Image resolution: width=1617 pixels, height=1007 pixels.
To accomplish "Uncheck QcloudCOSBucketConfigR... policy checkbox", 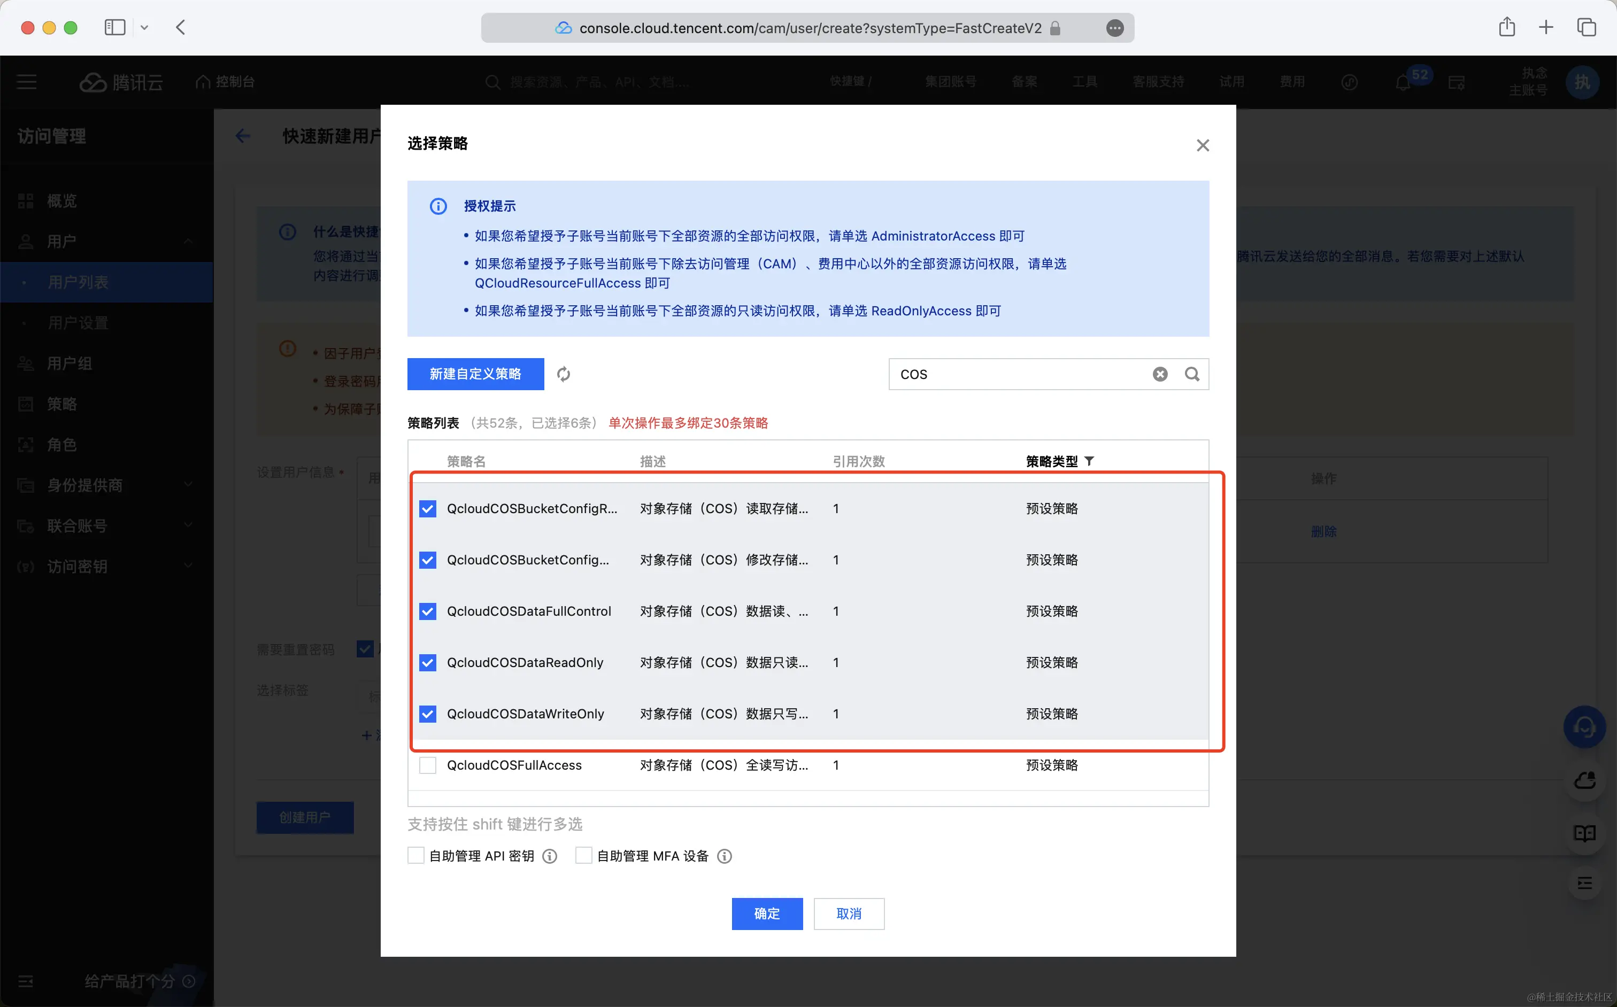I will [x=428, y=509].
